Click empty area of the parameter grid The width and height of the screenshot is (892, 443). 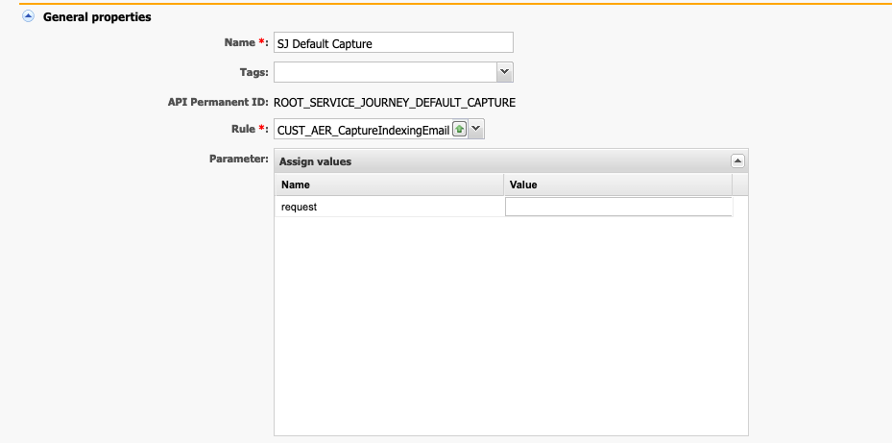pyautogui.click(x=511, y=325)
